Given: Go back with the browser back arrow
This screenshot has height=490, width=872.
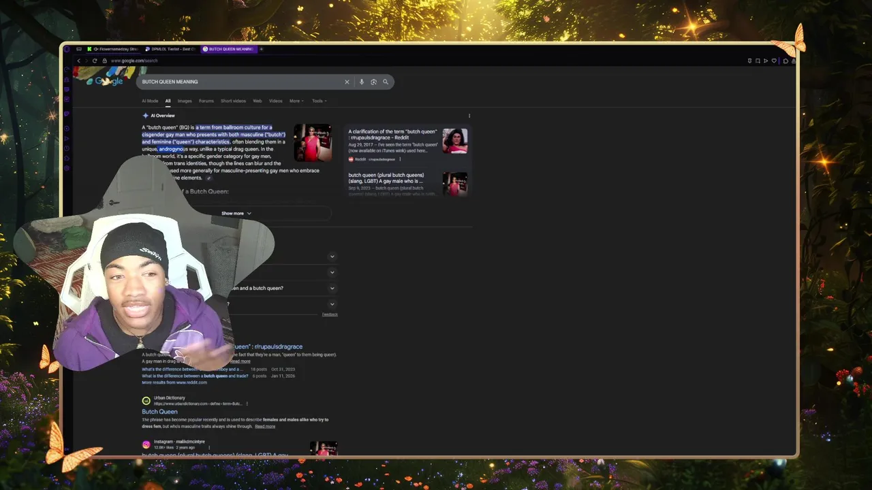Looking at the screenshot, I should pos(78,61).
